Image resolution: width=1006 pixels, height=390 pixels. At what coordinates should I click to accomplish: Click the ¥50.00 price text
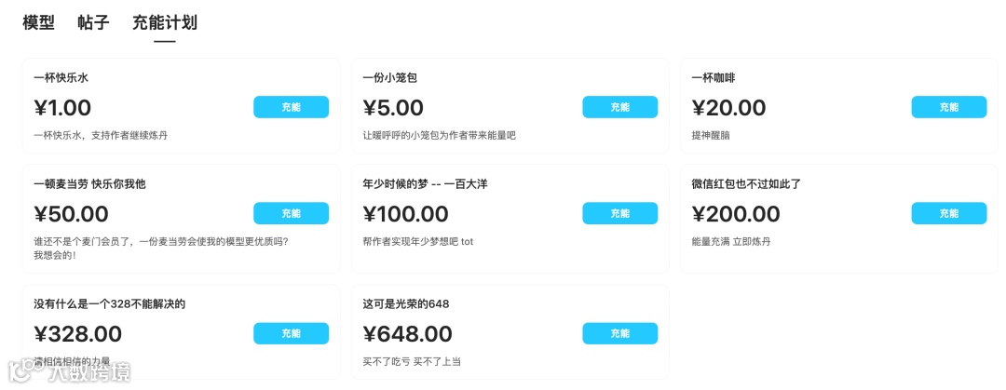71,214
